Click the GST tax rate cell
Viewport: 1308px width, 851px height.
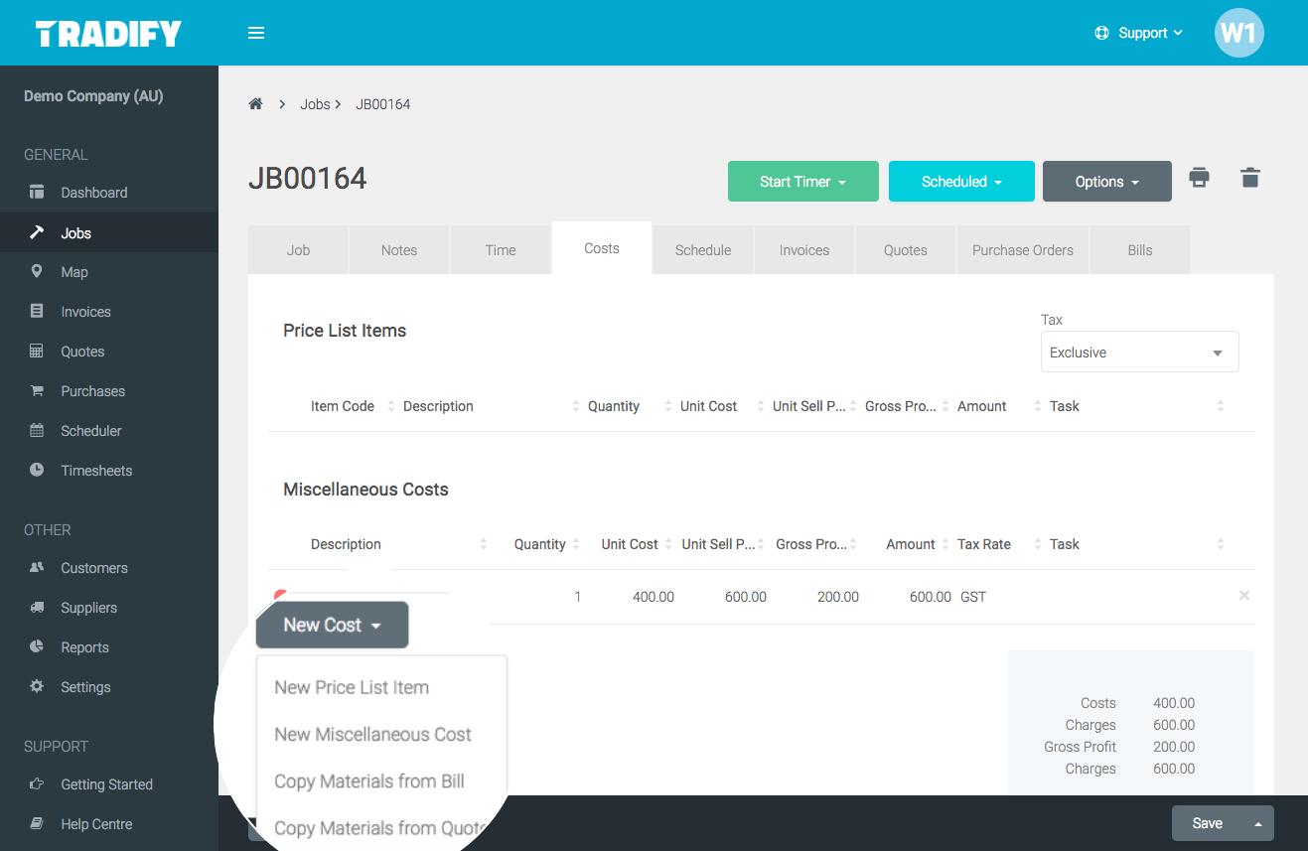[x=973, y=597]
